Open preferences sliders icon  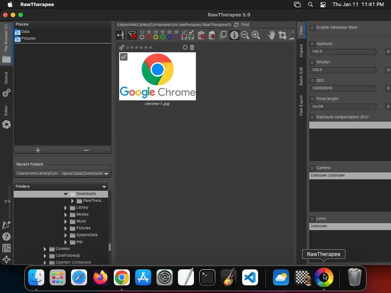tap(6, 248)
